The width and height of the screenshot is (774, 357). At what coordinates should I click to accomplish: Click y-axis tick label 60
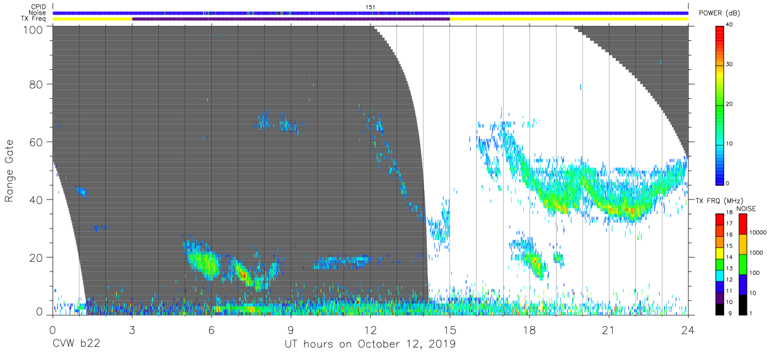pyautogui.click(x=36, y=142)
